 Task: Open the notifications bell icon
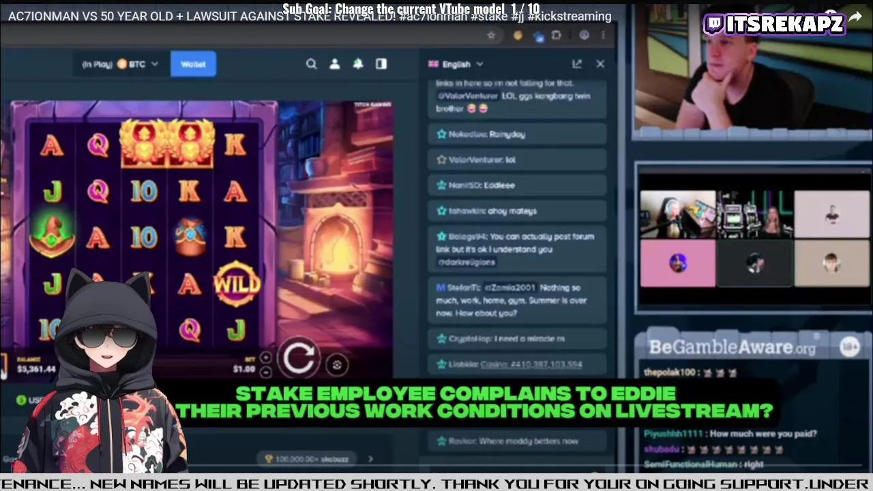pyautogui.click(x=357, y=63)
